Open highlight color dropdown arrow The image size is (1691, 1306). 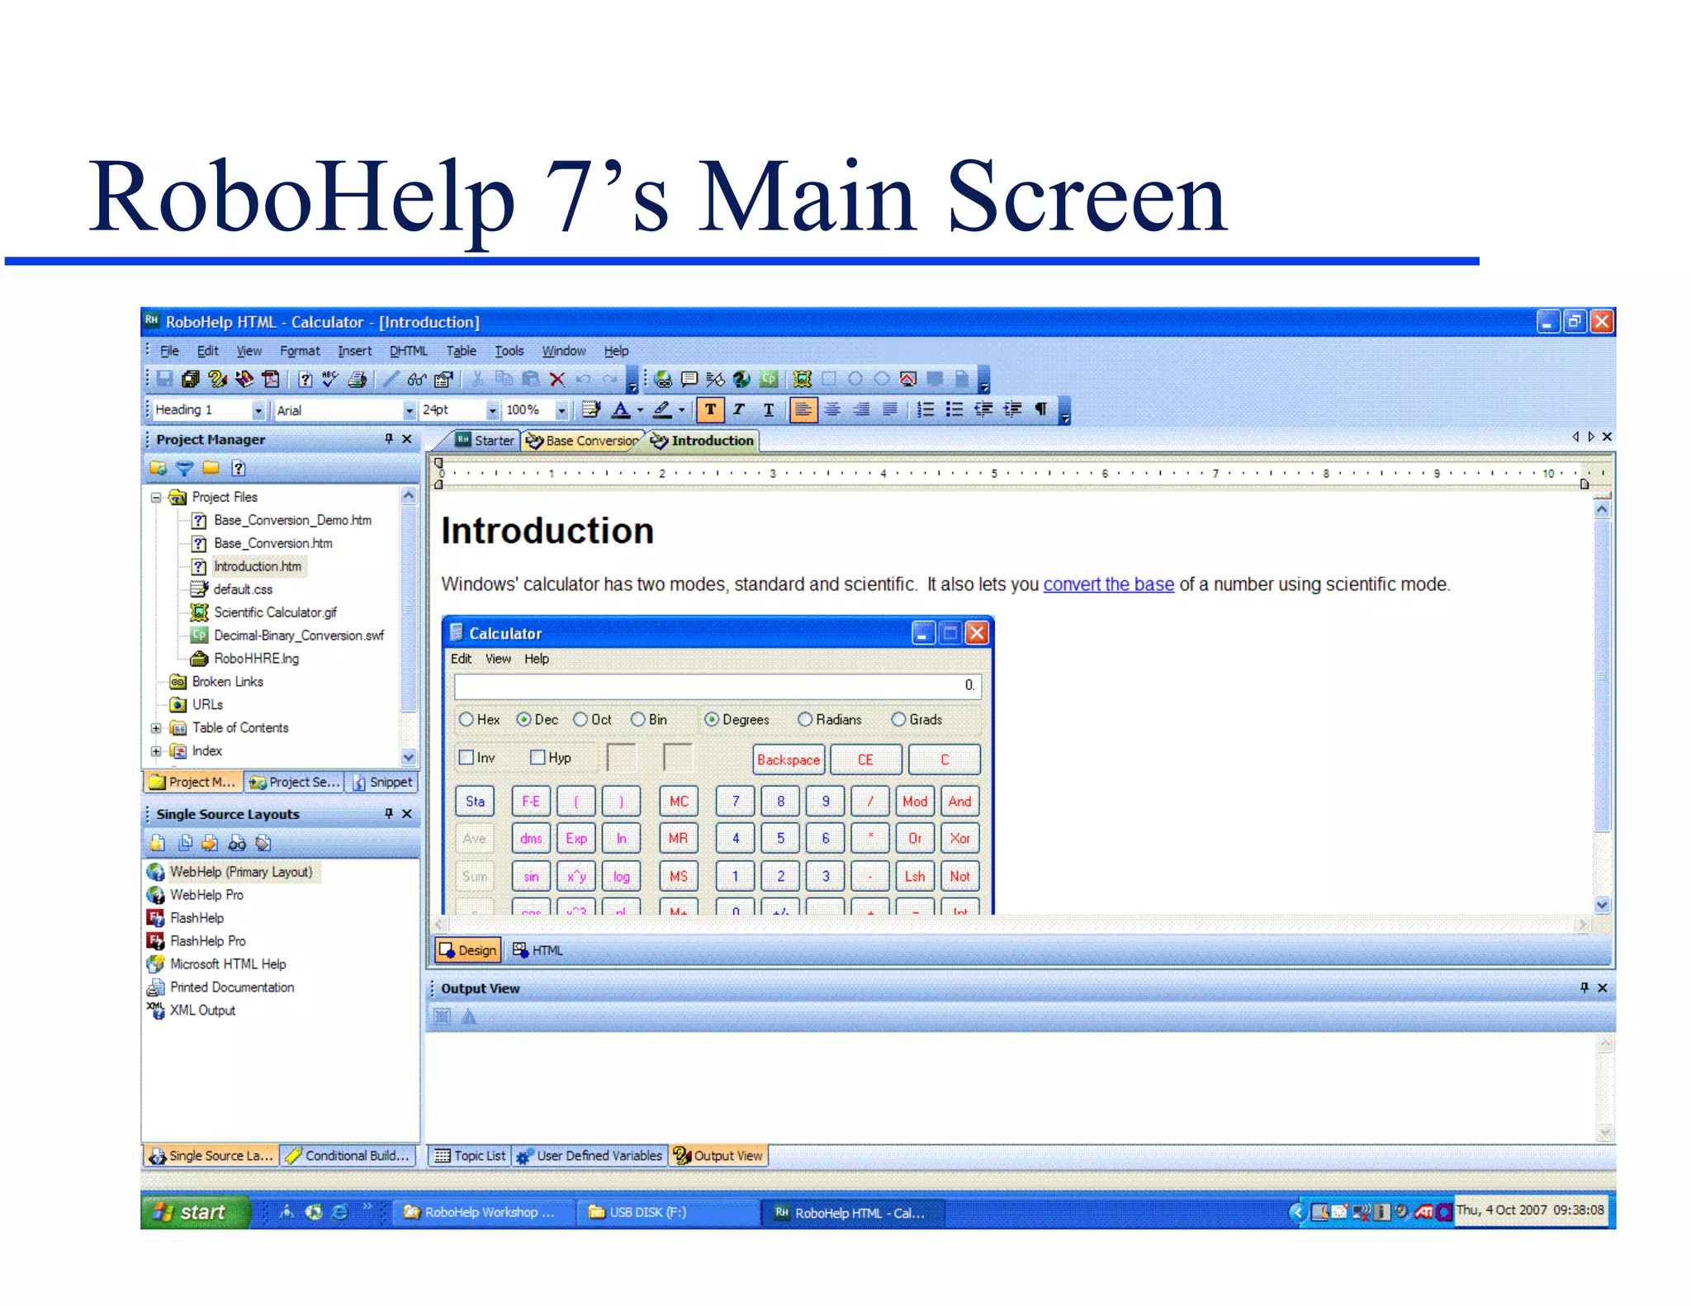[681, 410]
